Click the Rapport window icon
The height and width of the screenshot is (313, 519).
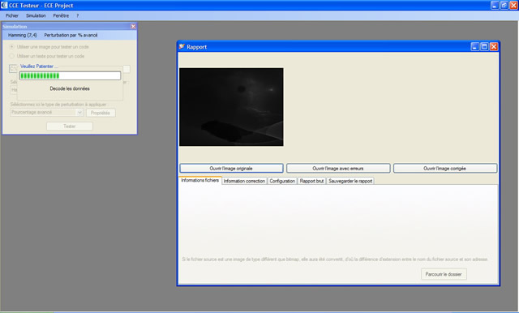(x=182, y=47)
